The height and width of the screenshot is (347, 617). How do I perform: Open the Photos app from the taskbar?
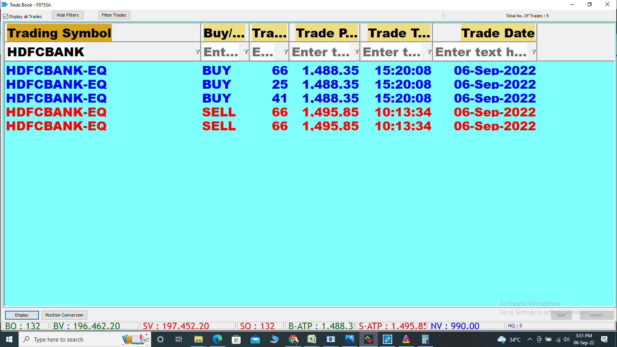tap(349, 339)
